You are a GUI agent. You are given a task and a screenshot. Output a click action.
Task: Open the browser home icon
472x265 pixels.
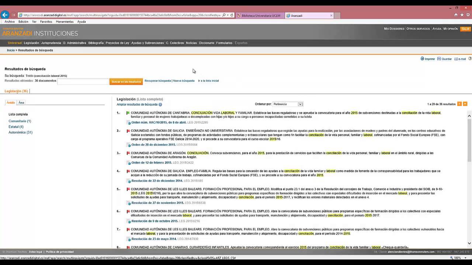click(456, 15)
